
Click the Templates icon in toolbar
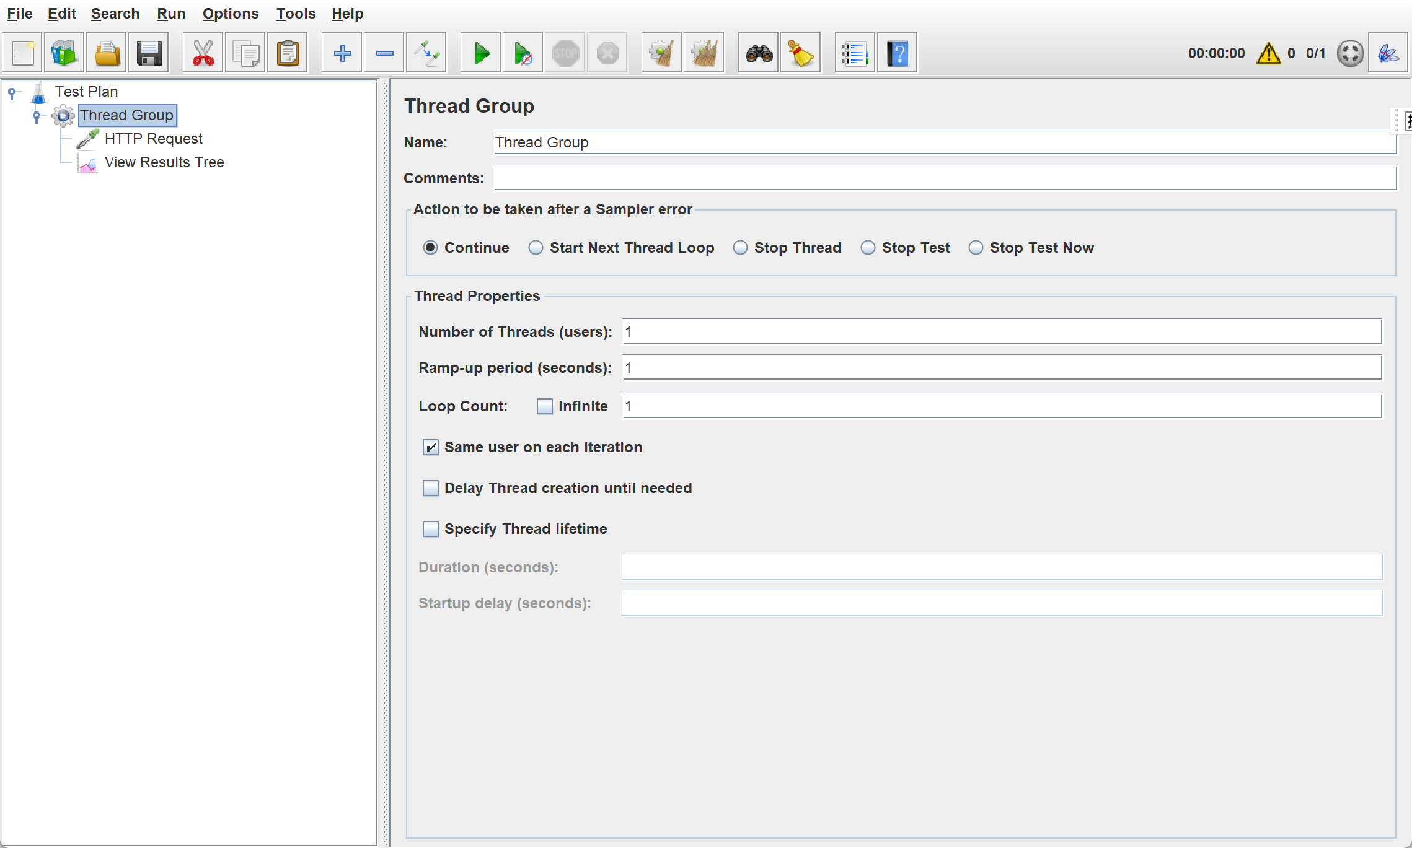[x=64, y=54]
